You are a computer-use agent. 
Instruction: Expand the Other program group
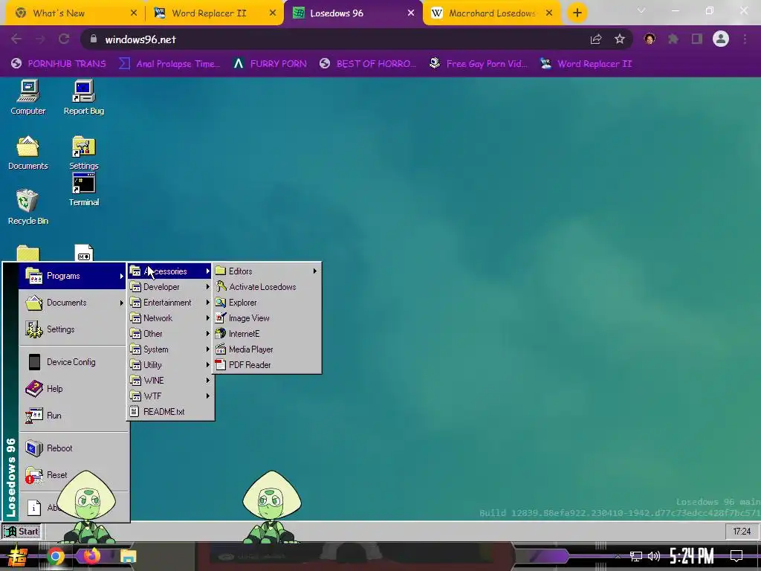170,334
